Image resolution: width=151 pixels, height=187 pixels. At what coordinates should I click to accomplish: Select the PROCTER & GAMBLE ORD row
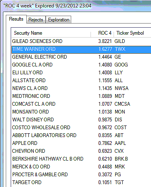[81, 175]
